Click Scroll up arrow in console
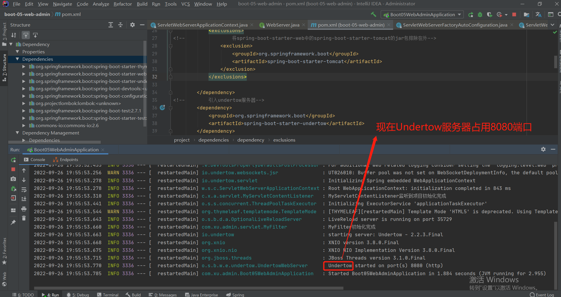The width and height of the screenshot is (561, 297). (24, 170)
